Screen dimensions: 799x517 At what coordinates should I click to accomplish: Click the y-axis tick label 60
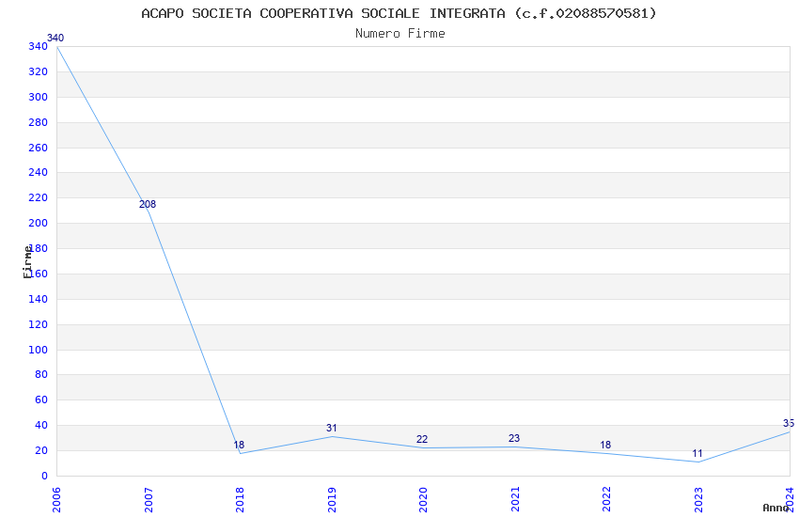[x=41, y=399]
